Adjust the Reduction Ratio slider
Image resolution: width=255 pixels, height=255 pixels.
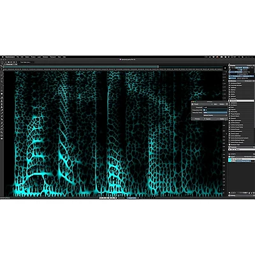(215, 113)
